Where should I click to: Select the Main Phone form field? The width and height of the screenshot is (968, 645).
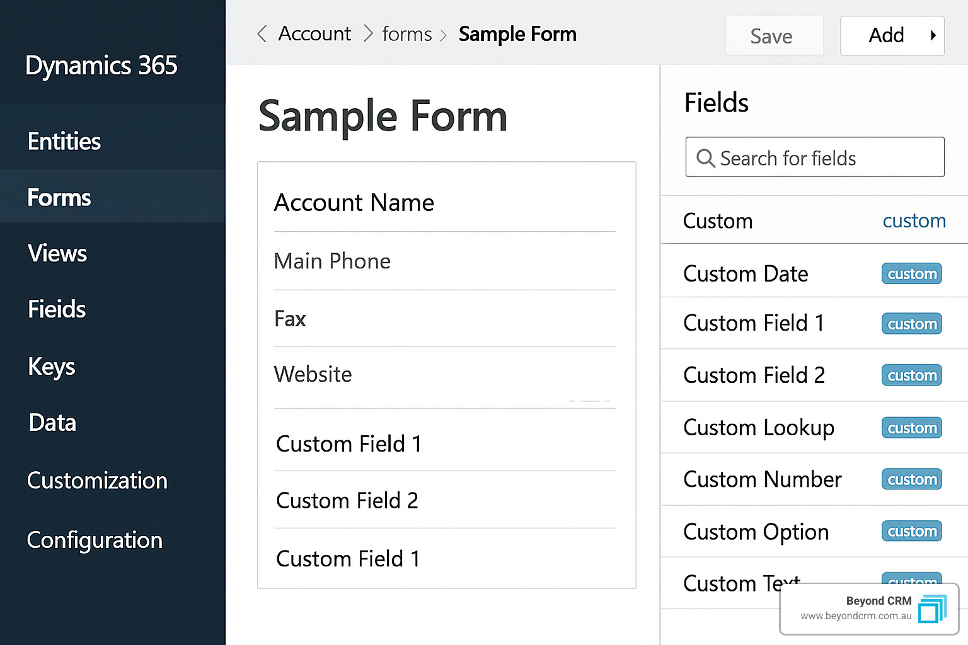coord(445,261)
